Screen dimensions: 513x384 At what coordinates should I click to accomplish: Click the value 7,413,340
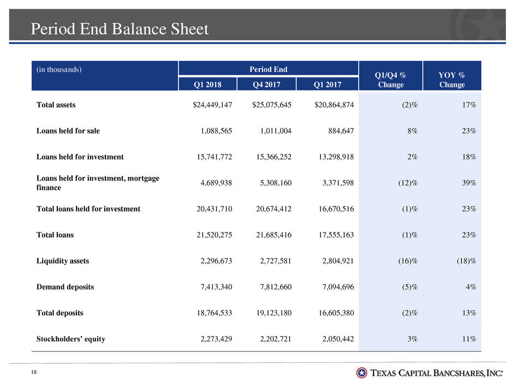[x=216, y=287]
